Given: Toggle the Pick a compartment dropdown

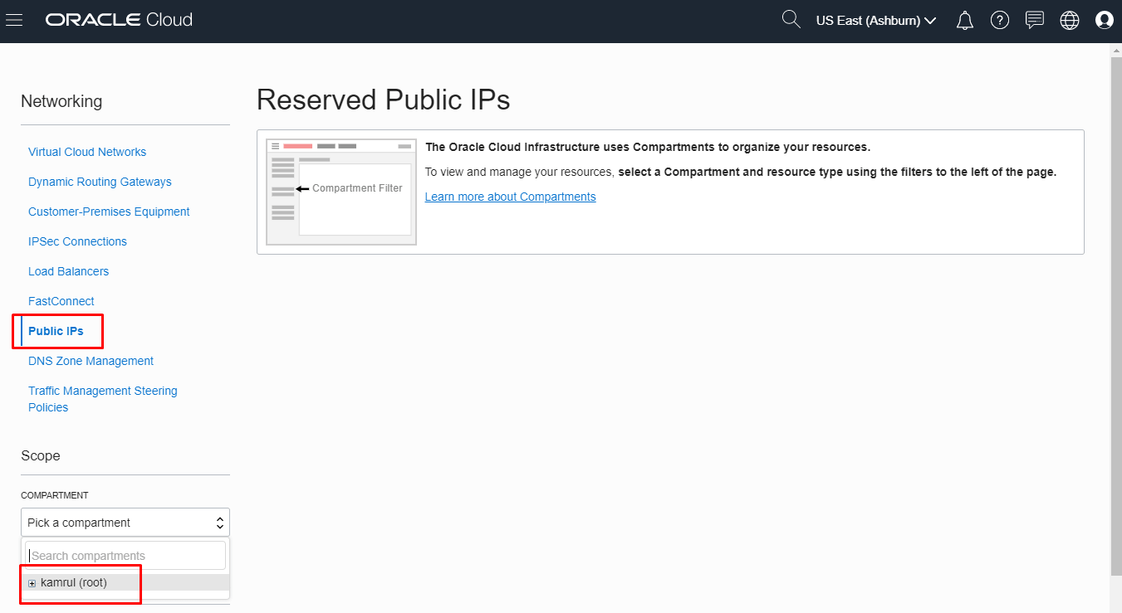Looking at the screenshot, I should coord(125,523).
